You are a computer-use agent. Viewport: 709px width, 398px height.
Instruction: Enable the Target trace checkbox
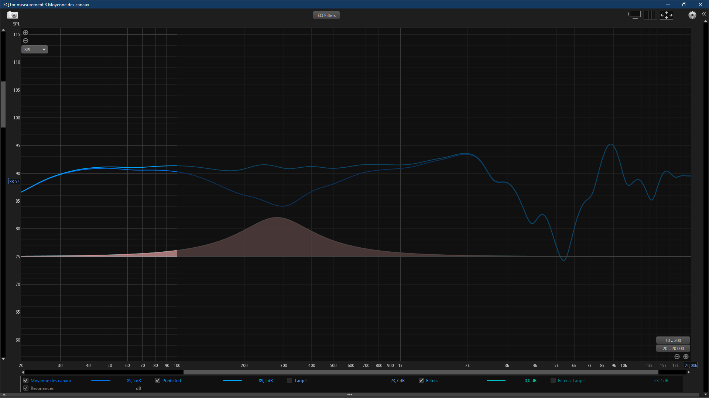290,381
